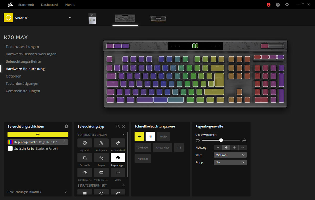Image resolution: width=315 pixels, height=200 pixels.
Task: Select the Aquarell lighting preset
Action: click(x=85, y=143)
